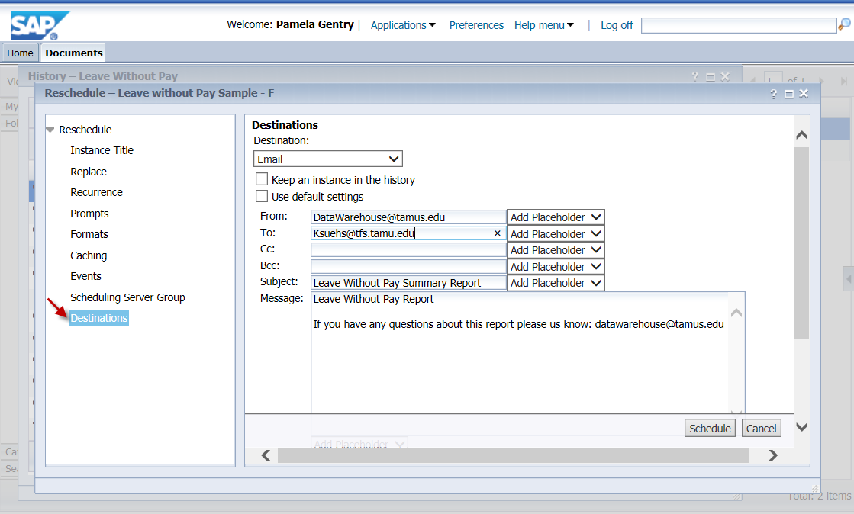
Task: Click the Cancel button
Action: point(761,428)
